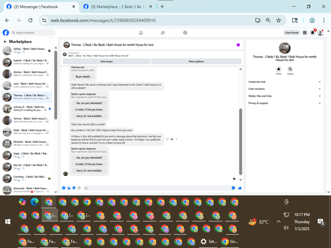The image size is (331, 248).
Task: Show hidden icons in system tray
Action: (x=279, y=222)
